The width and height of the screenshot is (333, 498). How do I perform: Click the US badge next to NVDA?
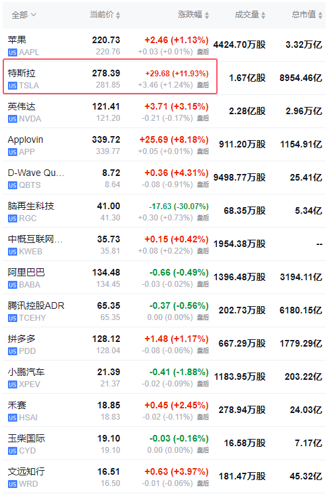click(x=13, y=119)
